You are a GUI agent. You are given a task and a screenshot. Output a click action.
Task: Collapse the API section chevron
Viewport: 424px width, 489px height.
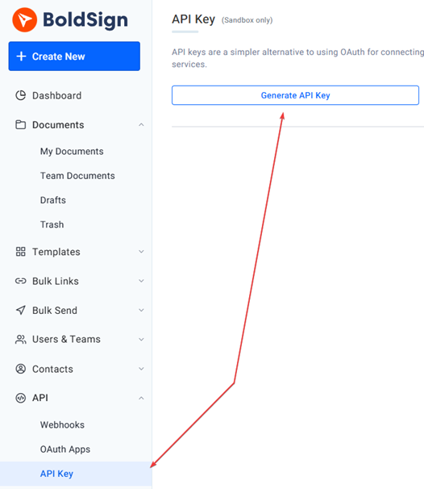pos(141,398)
